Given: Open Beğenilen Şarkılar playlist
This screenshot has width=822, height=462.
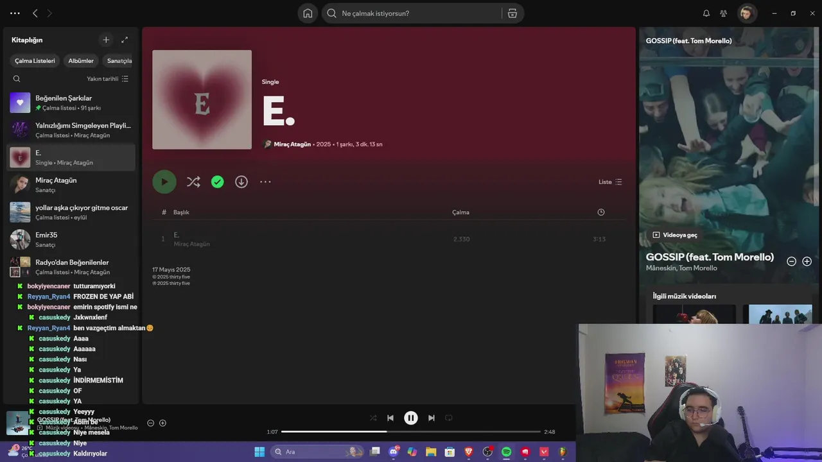Looking at the screenshot, I should (71, 103).
